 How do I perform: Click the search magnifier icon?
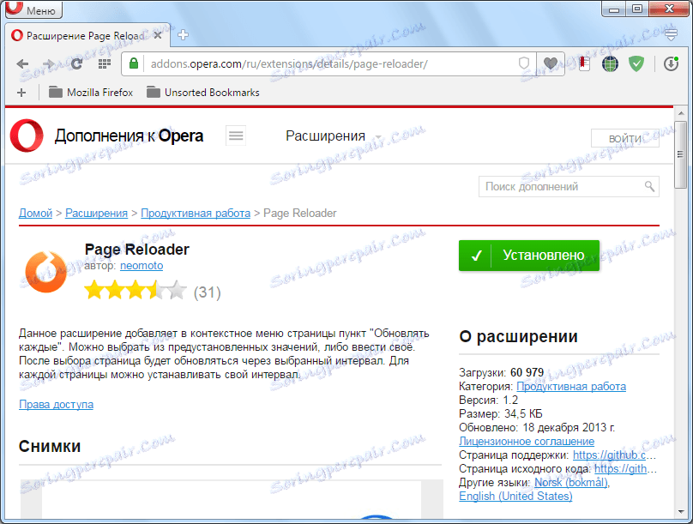(649, 186)
